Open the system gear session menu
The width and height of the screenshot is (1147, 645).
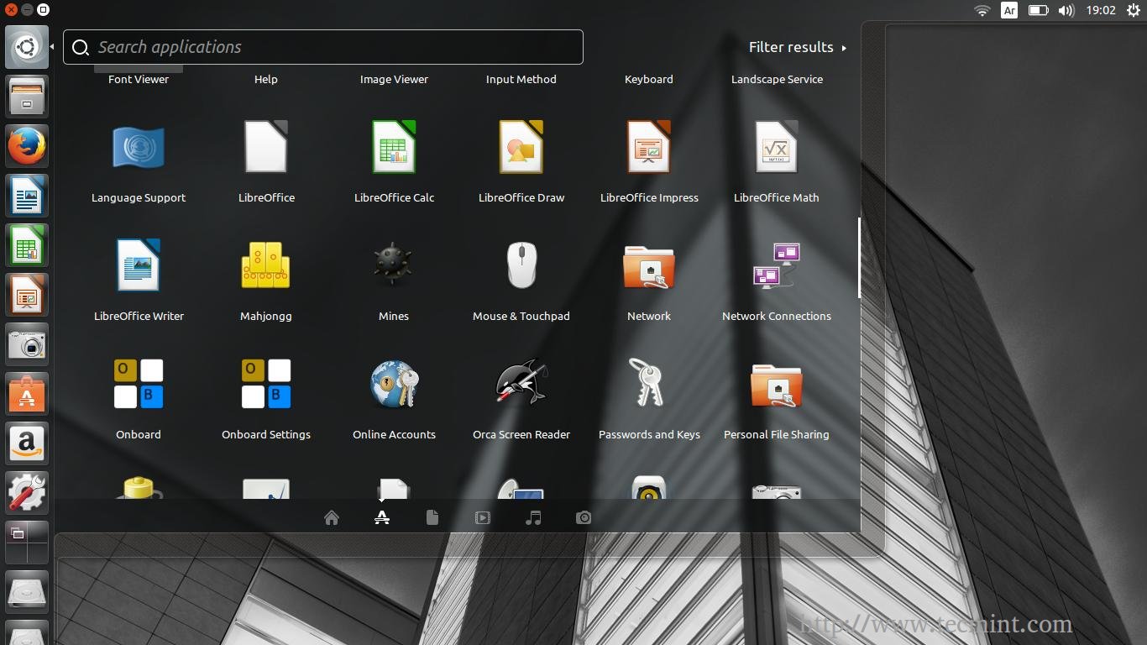point(1133,11)
